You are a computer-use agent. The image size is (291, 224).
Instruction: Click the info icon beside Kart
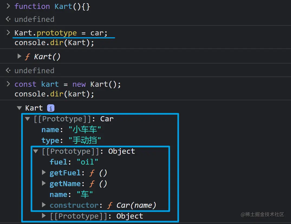click(x=51, y=108)
